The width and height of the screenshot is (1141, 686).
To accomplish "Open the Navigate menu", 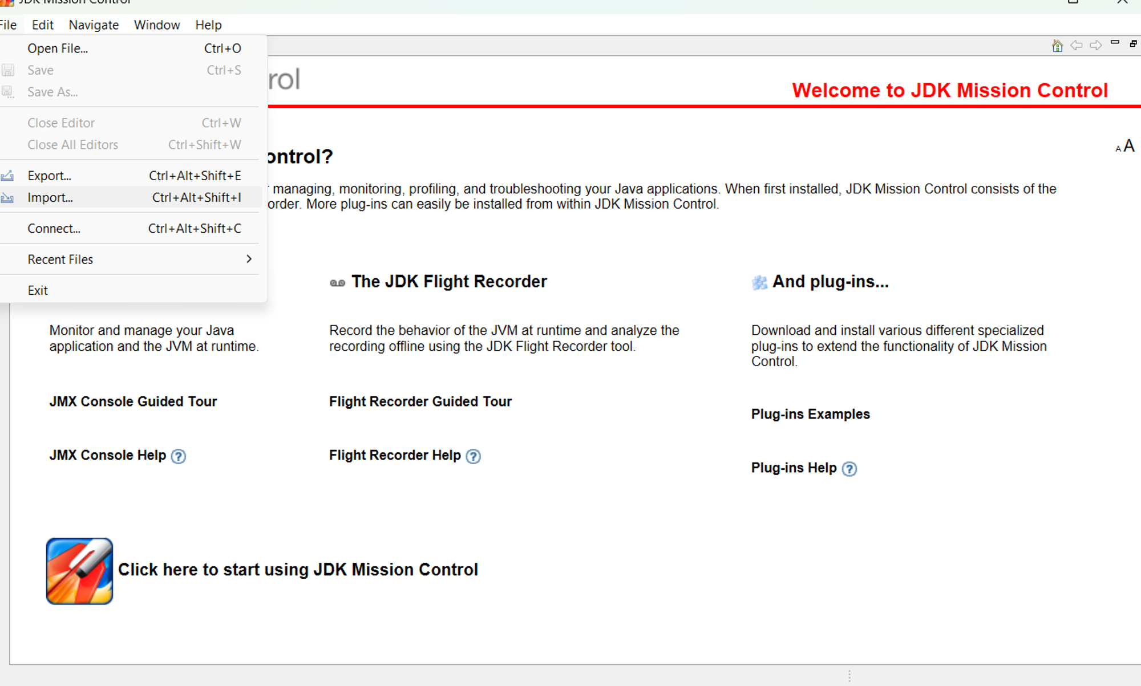I will (x=94, y=25).
